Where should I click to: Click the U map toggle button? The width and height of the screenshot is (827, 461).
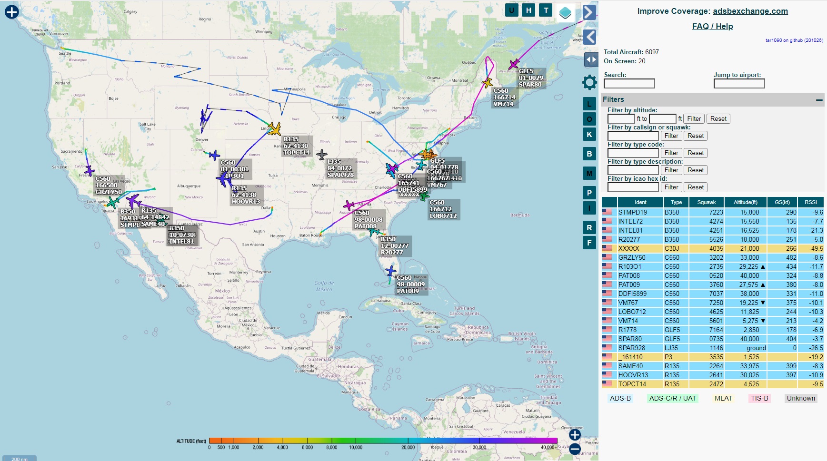(511, 10)
